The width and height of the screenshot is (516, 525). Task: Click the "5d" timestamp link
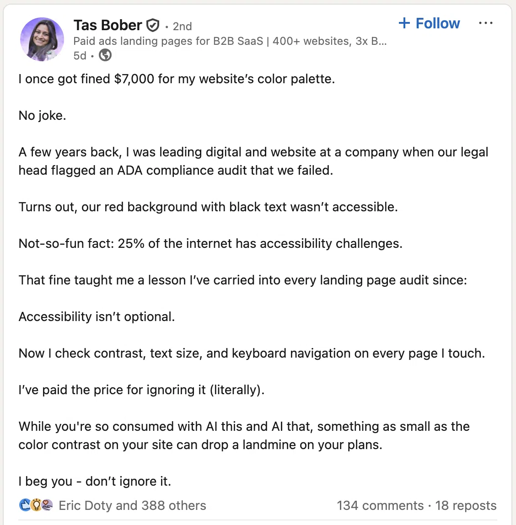80,55
